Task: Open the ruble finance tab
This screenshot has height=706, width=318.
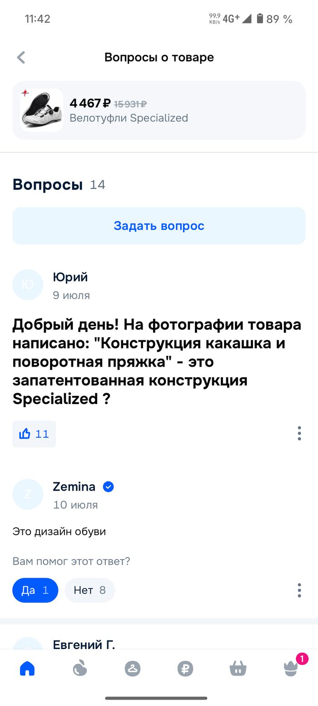Action: (x=185, y=669)
